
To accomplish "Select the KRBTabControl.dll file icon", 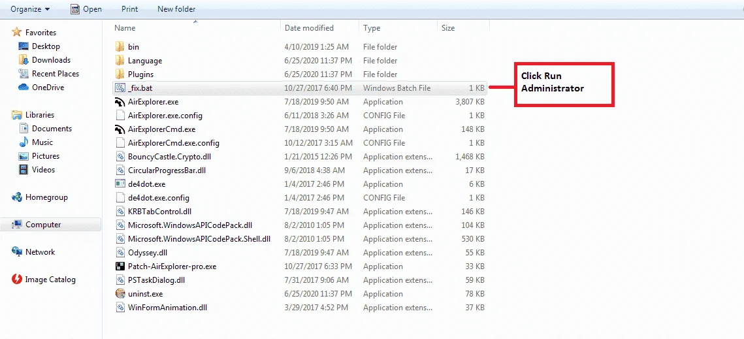I will click(120, 212).
